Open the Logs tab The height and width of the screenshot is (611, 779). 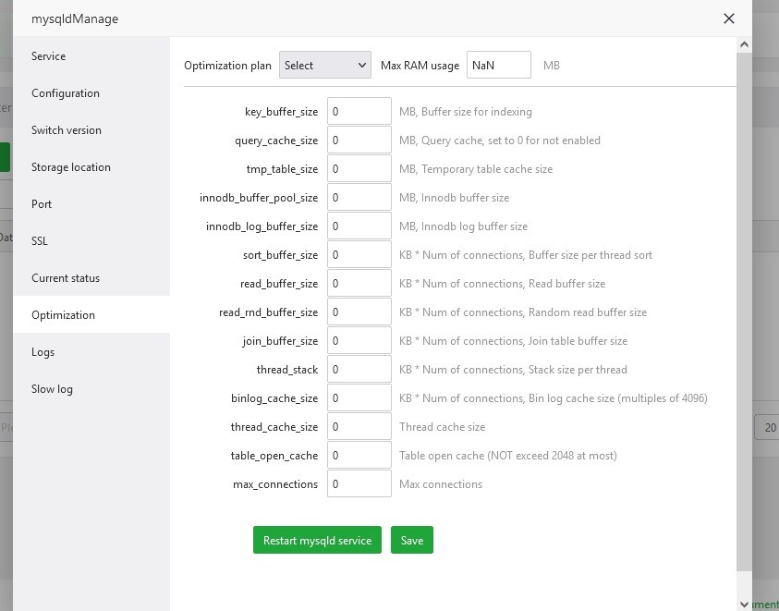tap(43, 352)
